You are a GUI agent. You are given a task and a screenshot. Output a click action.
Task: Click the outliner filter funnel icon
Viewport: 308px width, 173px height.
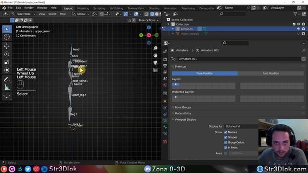[295, 14]
